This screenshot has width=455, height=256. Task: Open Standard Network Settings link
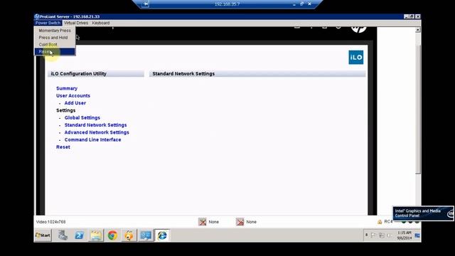coord(95,125)
